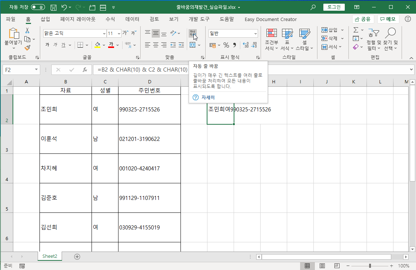Toggle bold formatting (가) button
The height and width of the screenshot is (270, 416).
point(47,45)
